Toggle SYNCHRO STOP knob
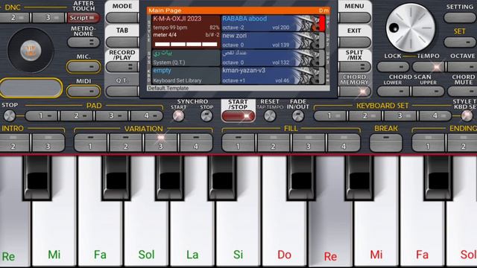The width and height of the screenshot is (477, 268). coord(206,116)
